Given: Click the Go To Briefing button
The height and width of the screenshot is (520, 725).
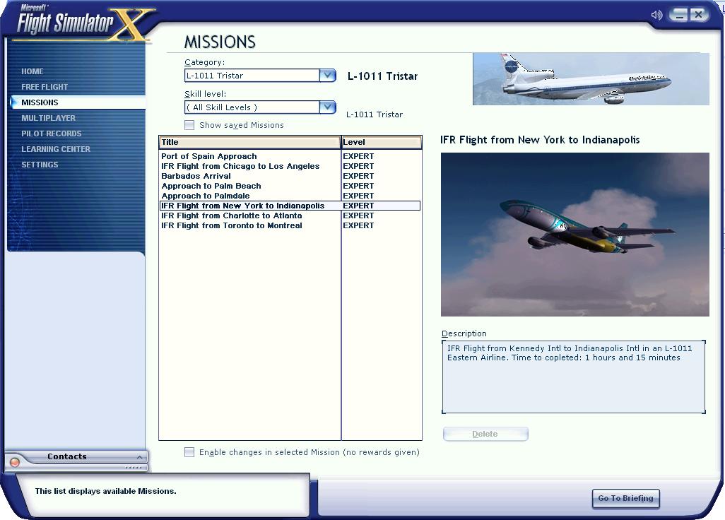Looking at the screenshot, I should [625, 498].
